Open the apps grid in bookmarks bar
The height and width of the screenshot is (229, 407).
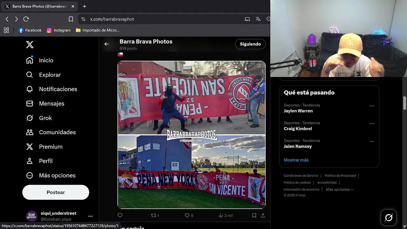[x=6, y=30]
